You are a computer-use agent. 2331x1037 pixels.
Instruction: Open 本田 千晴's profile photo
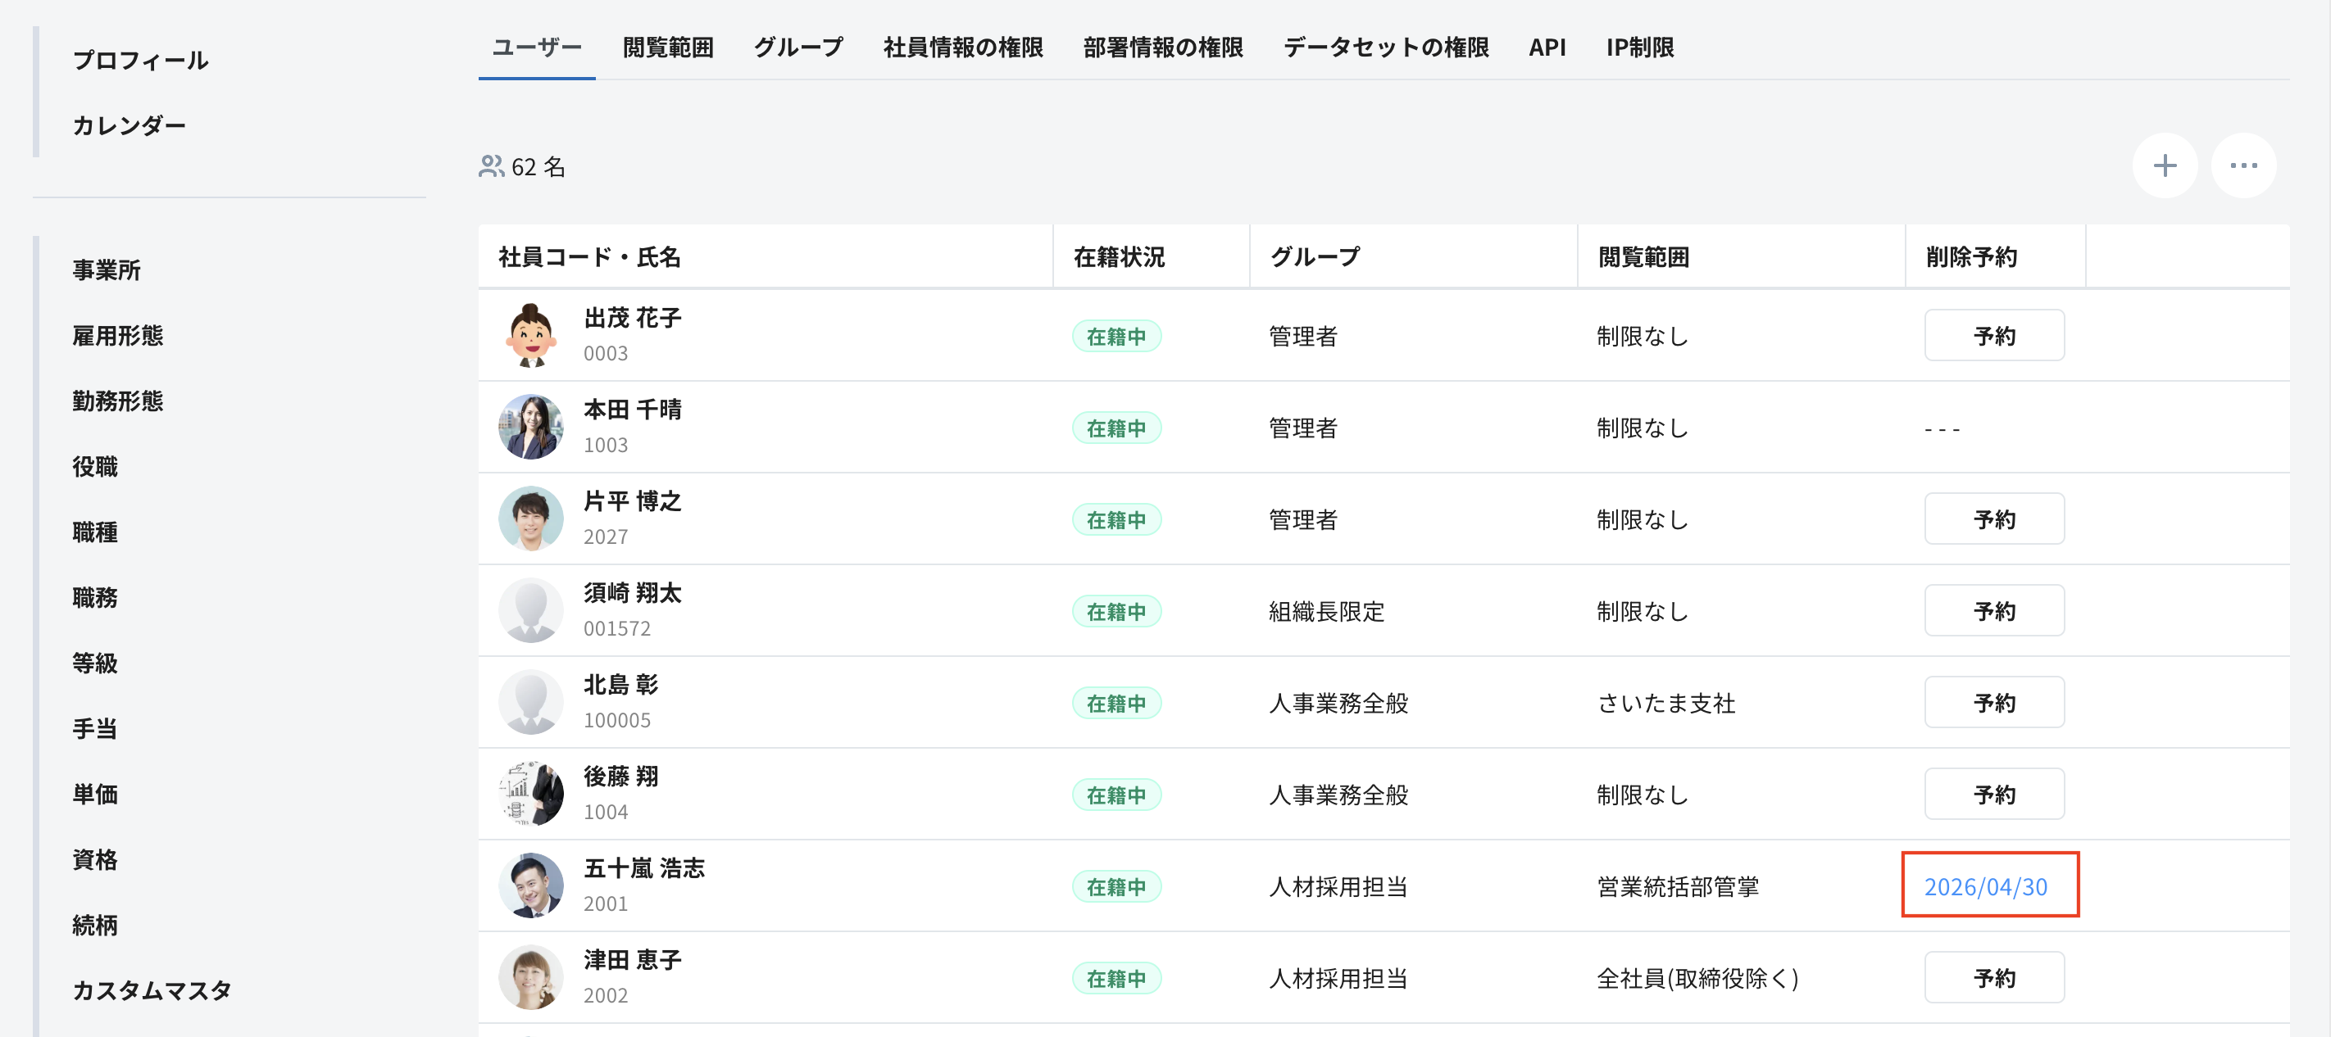tap(531, 427)
